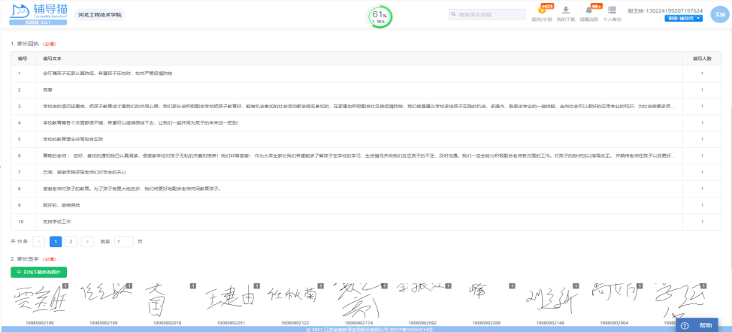Click the 填写人数 column header
This screenshot has height=332, width=732.
702,59
